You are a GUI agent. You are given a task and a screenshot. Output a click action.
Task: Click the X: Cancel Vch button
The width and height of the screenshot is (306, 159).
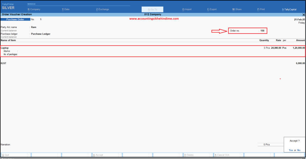click(227, 155)
